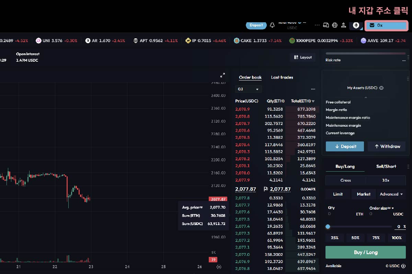The height and width of the screenshot is (274, 412).
Task: Open the 0.1 price grouping dropdown
Action: pyautogui.click(x=248, y=89)
